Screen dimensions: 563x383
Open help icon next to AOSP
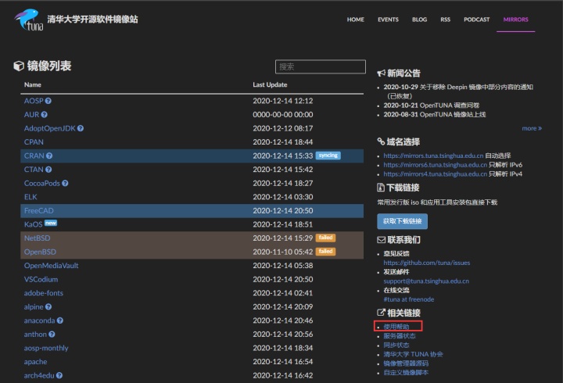pos(48,101)
